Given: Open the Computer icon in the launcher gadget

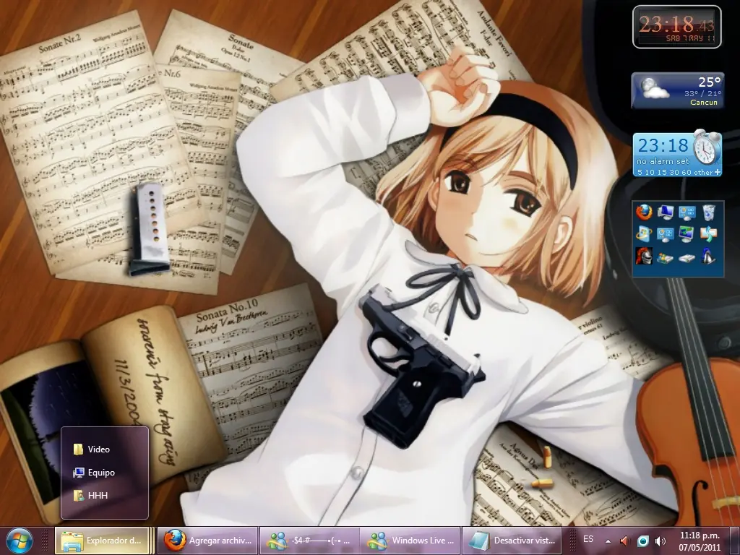Looking at the screenshot, I should click(666, 212).
